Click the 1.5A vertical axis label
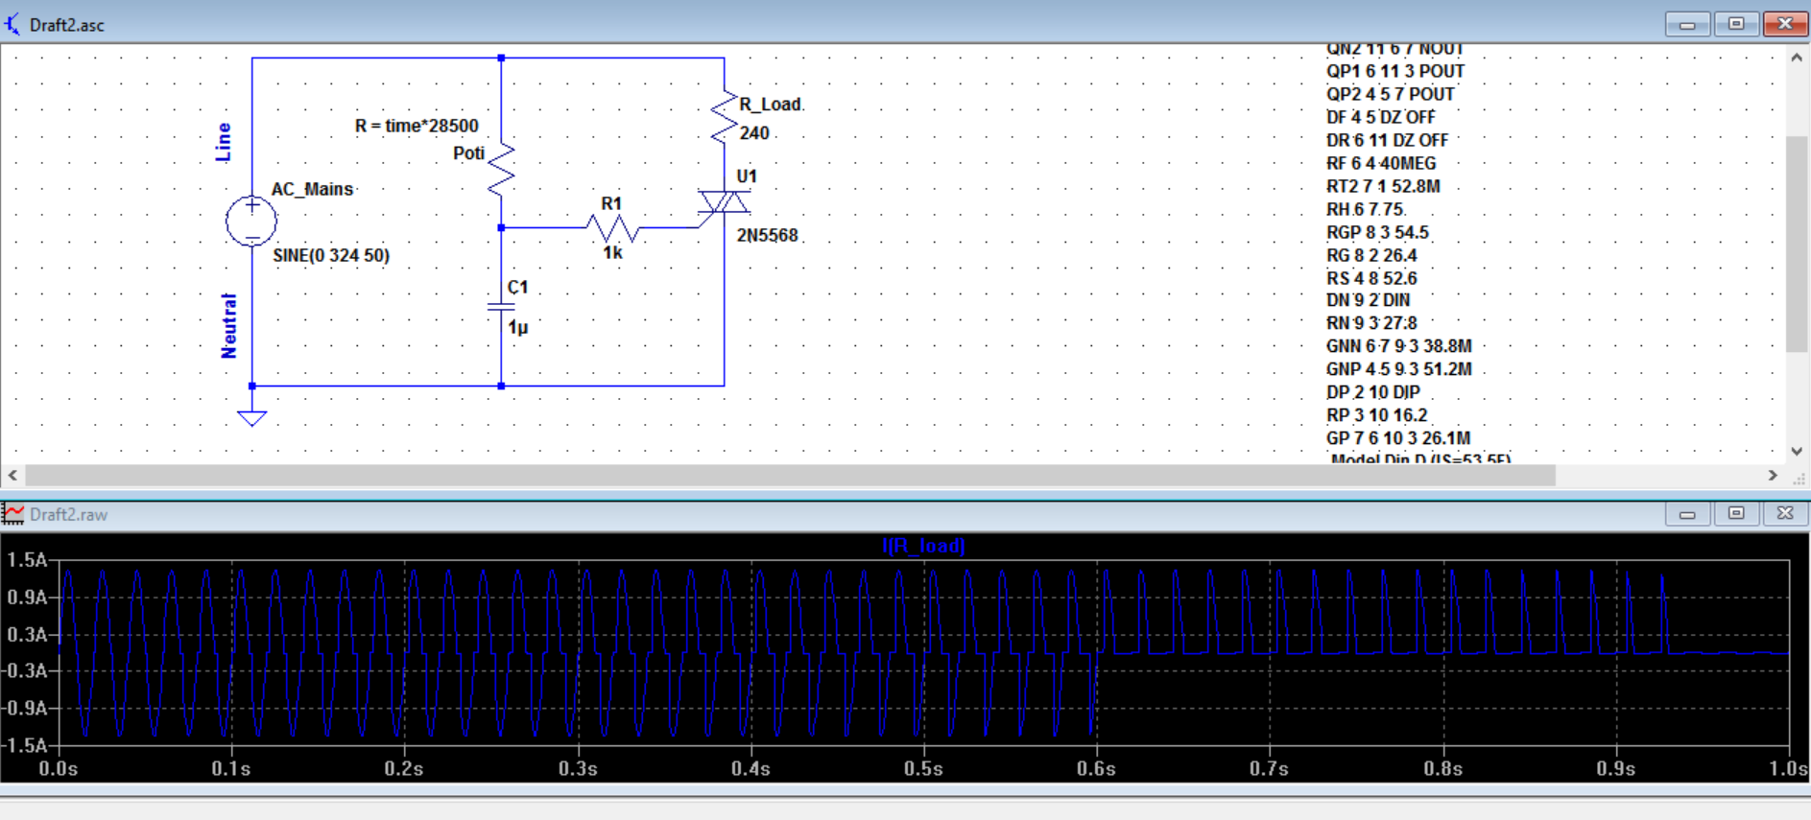Image resolution: width=1811 pixels, height=820 pixels. click(27, 560)
